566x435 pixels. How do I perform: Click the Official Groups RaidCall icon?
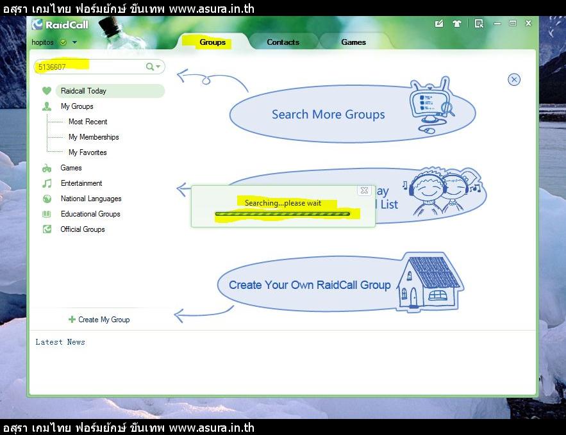[x=47, y=229]
